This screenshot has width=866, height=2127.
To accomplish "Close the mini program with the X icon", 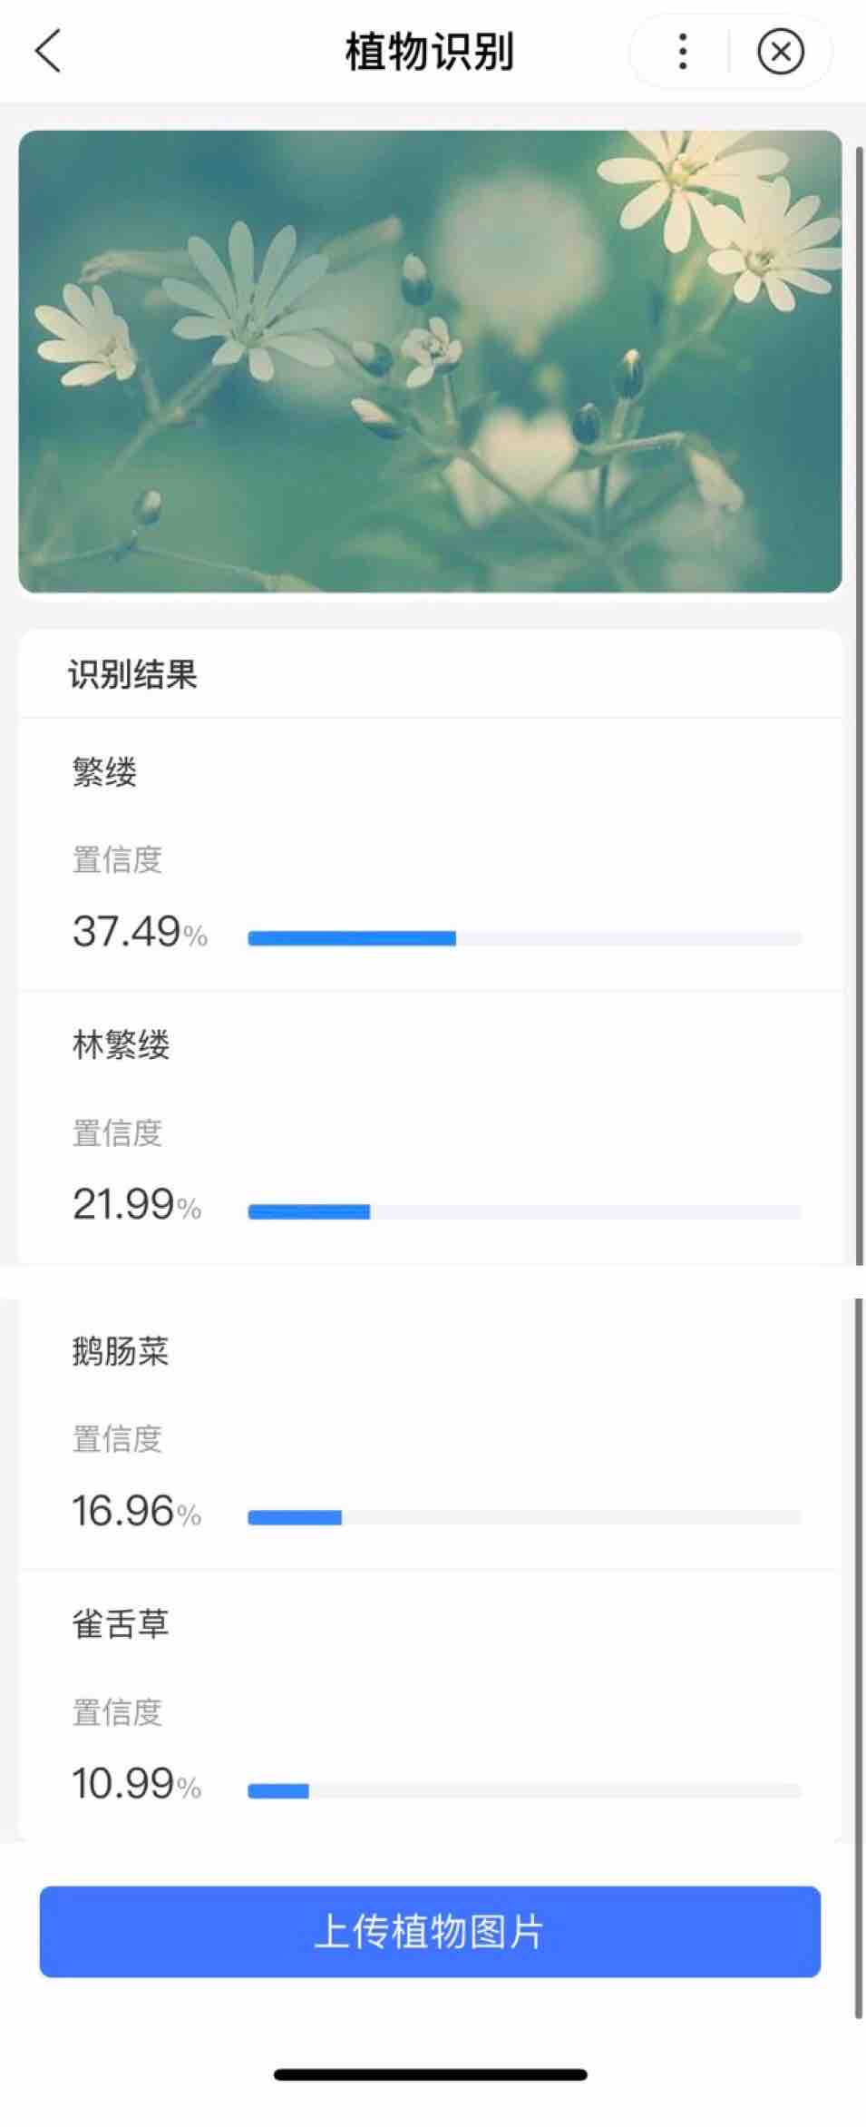I will point(780,51).
